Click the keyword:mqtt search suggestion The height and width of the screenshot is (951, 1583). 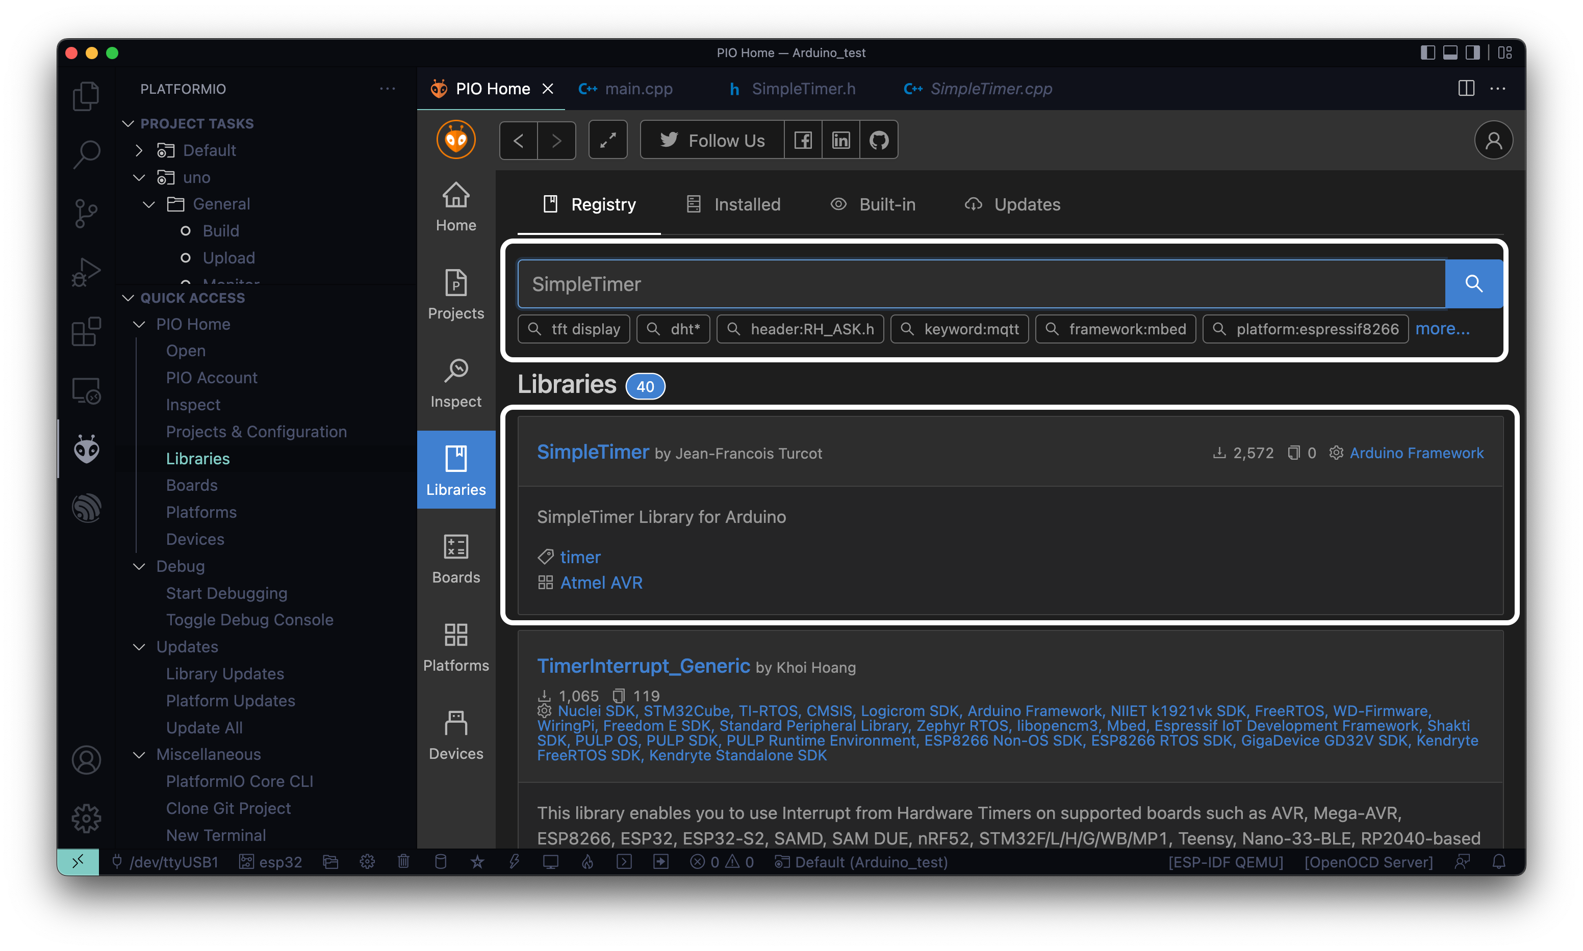(x=960, y=329)
